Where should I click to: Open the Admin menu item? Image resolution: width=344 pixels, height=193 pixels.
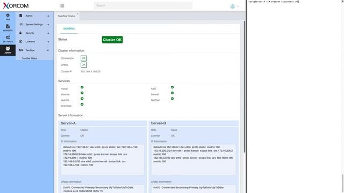click(29, 16)
